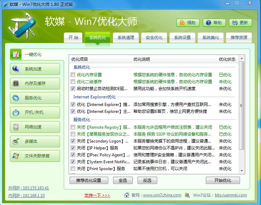Click the scrollbar up arrow
Image resolution: width=261 pixels, height=205 pixels.
tap(242, 58)
